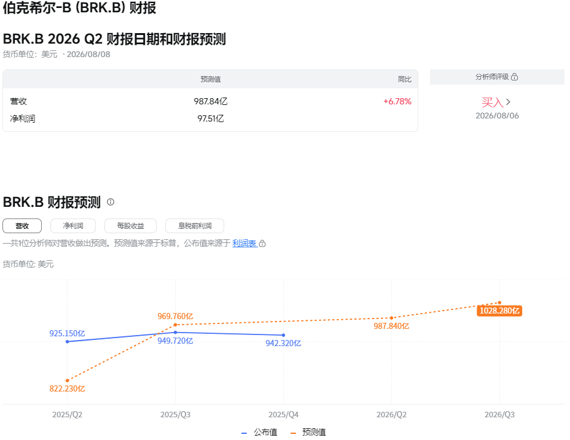This screenshot has width=570, height=440.
Task: Click the 预测值 column header
Action: point(211,79)
